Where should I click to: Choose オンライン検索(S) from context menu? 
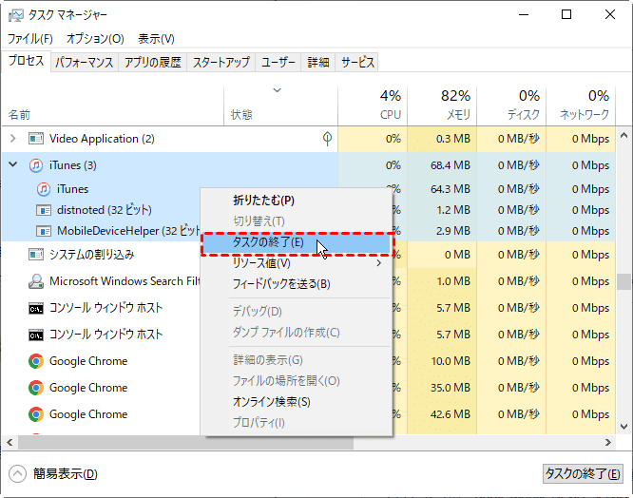pyautogui.click(x=272, y=401)
